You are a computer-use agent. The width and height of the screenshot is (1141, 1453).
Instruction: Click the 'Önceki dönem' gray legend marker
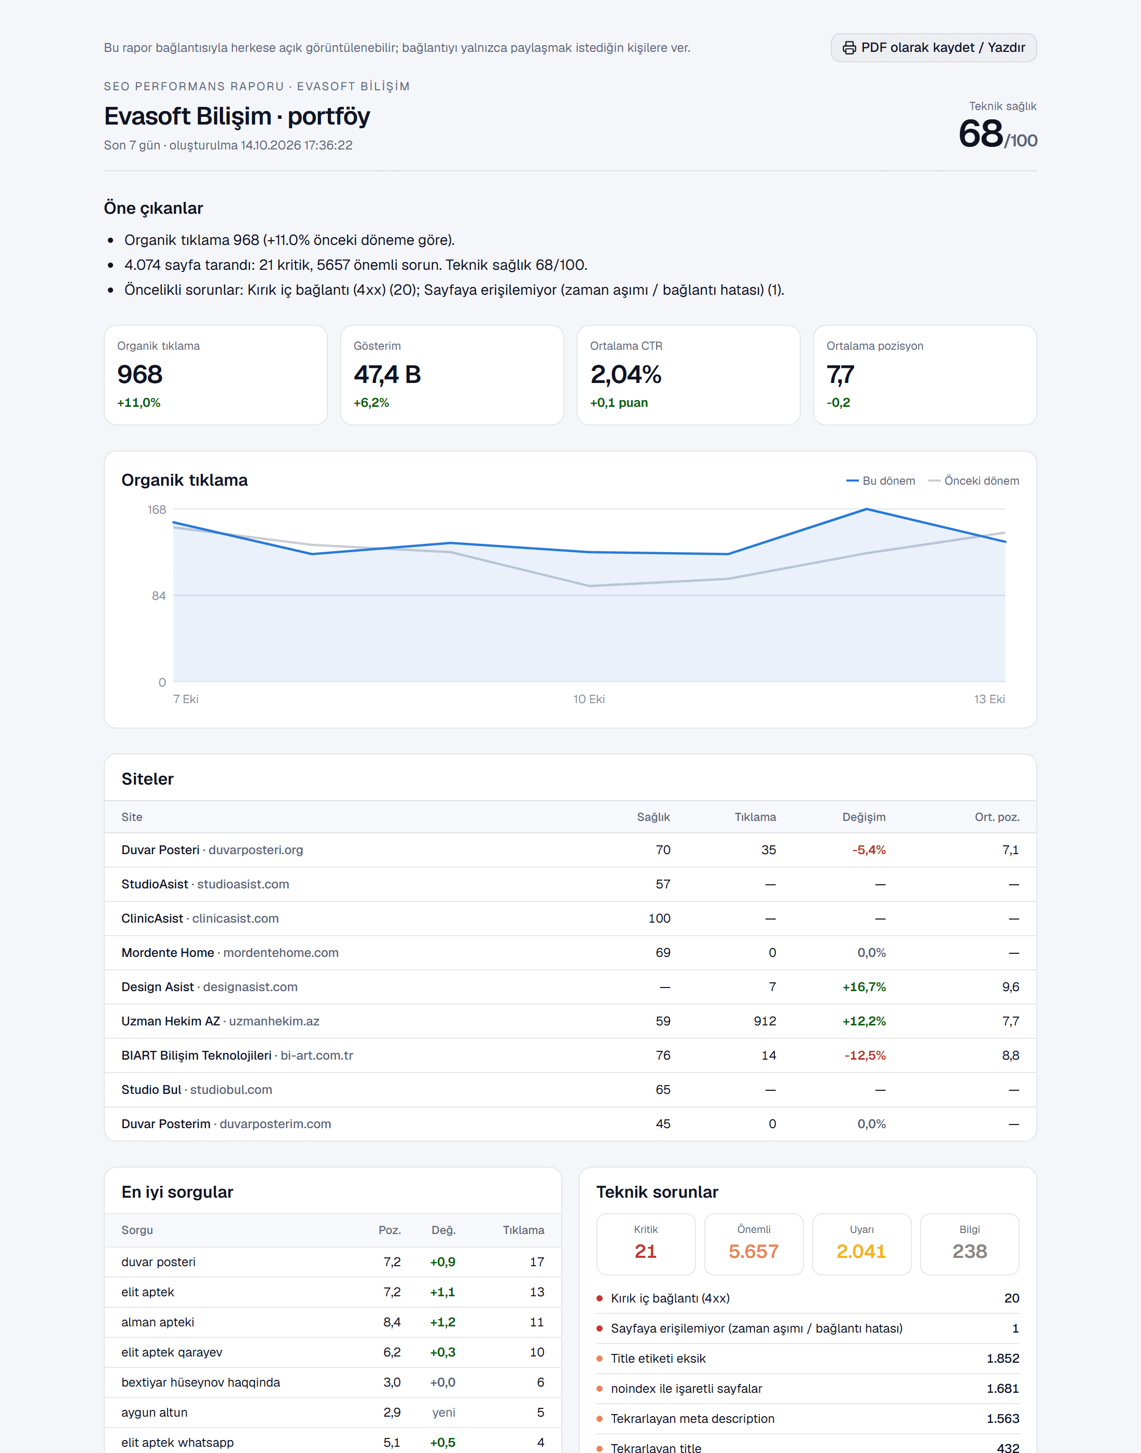(934, 481)
